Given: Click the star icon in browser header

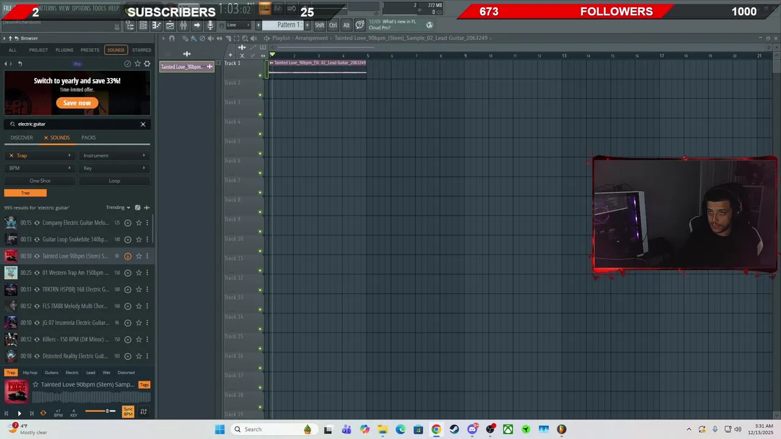Looking at the screenshot, I should pyautogui.click(x=137, y=63).
